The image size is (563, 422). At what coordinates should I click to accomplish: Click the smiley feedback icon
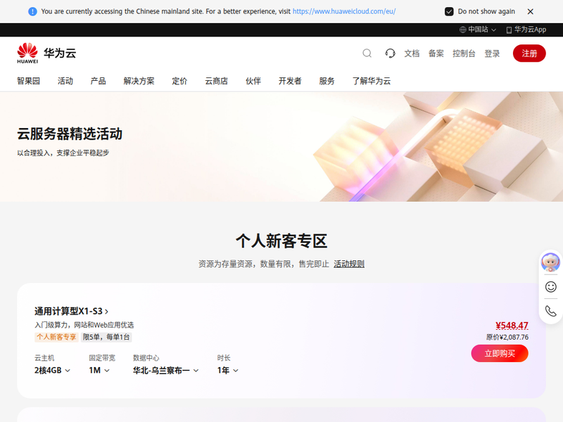(551, 287)
